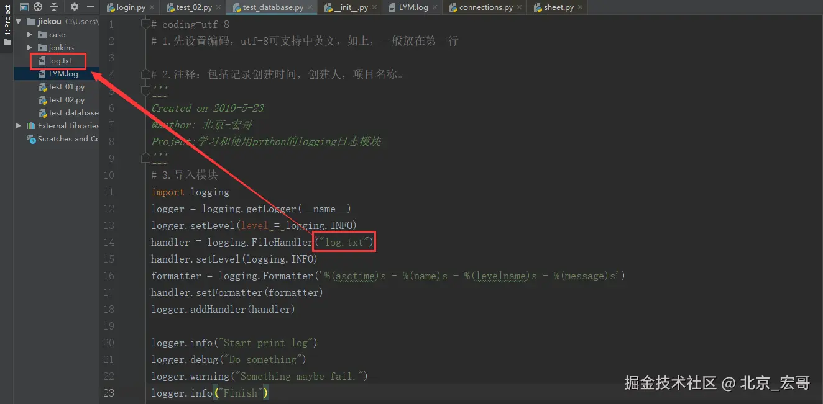Fold the comment block at line 1

coord(146,24)
